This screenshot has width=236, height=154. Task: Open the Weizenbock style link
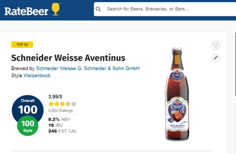pyautogui.click(x=37, y=75)
